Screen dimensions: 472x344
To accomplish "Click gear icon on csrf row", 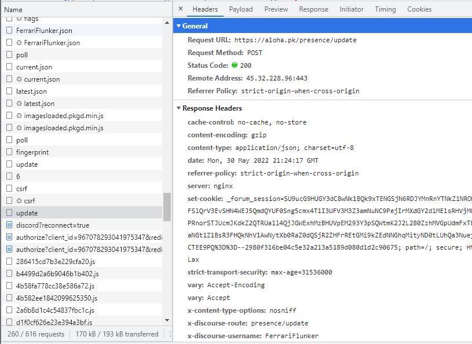I will click(19, 201).
